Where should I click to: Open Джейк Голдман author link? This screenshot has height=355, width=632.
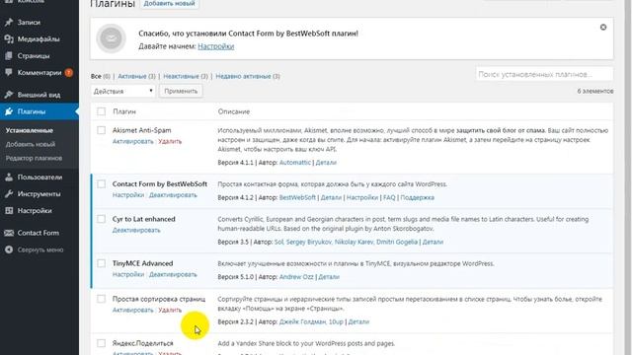(x=302, y=321)
